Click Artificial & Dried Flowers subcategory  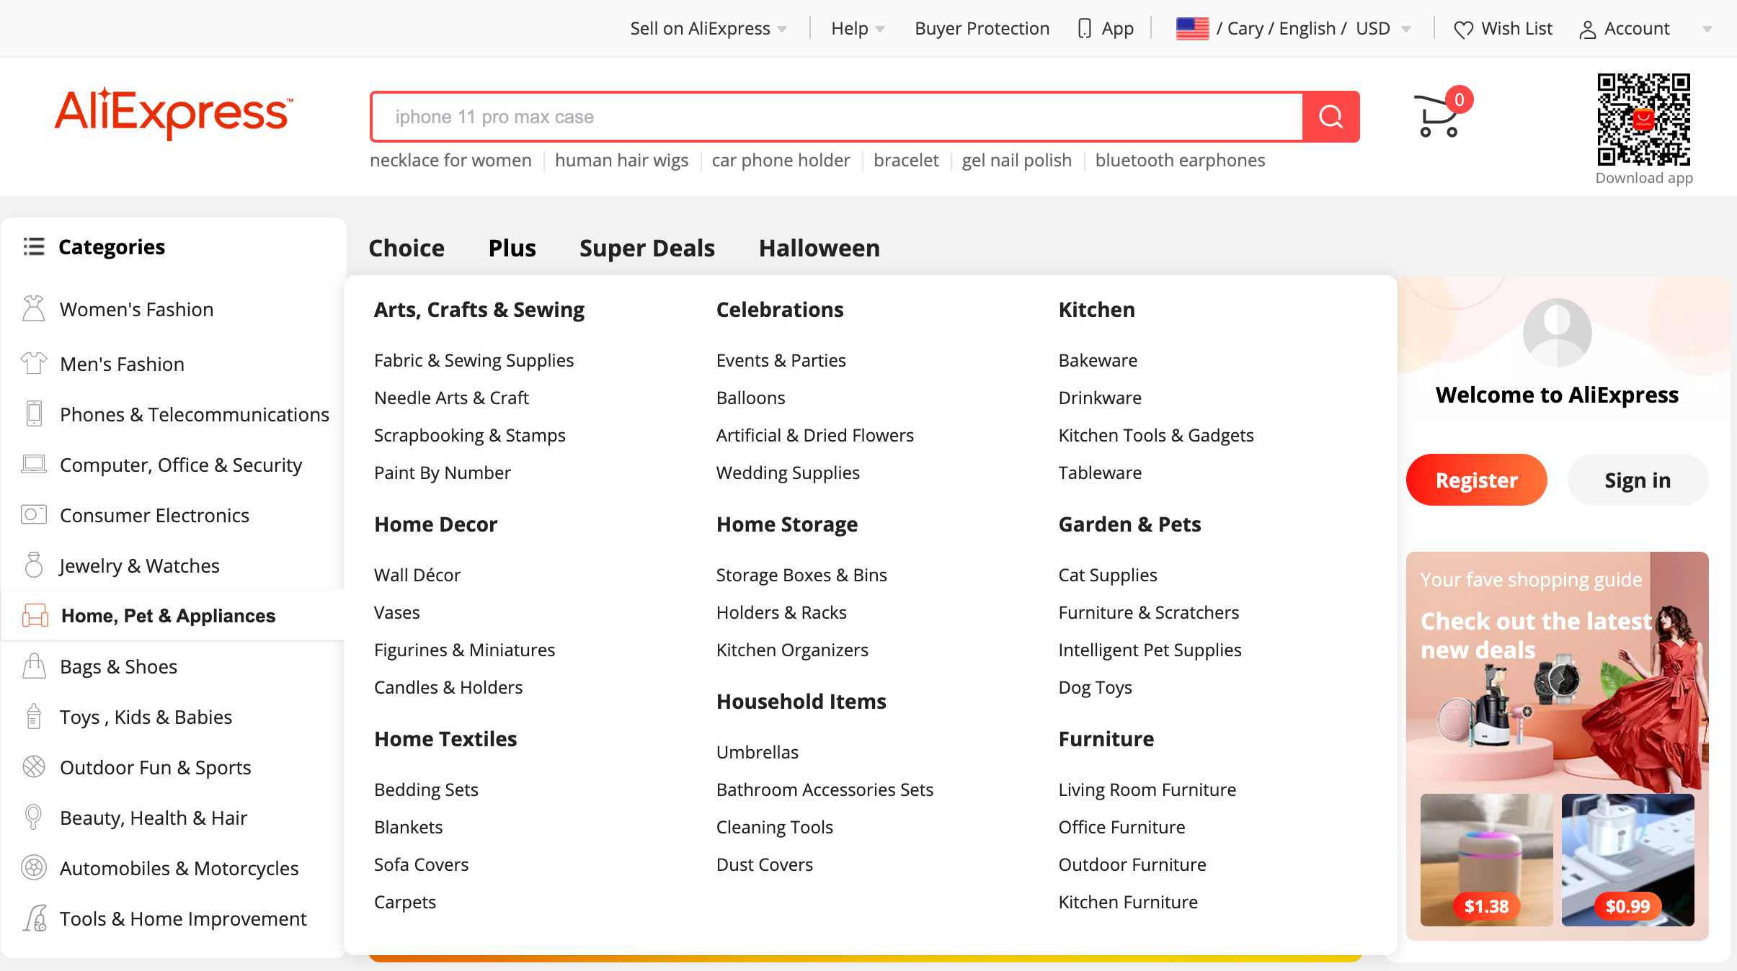click(x=814, y=435)
